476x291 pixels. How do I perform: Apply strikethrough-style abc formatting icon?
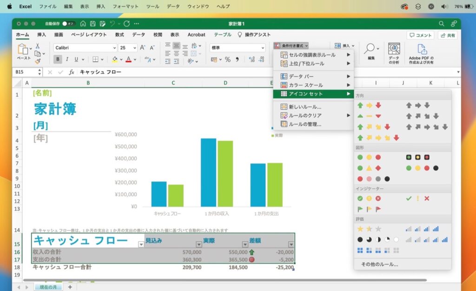pos(147,60)
